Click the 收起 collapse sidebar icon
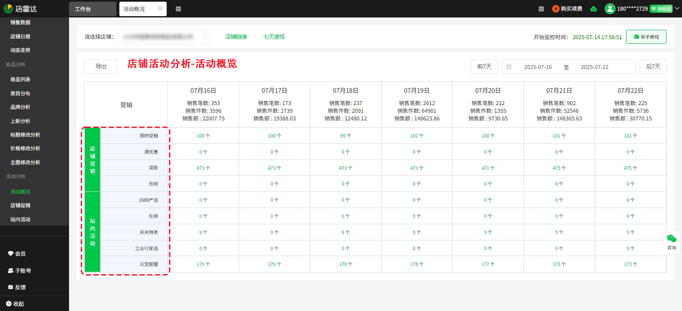The width and height of the screenshot is (682, 311). pyautogui.click(x=9, y=304)
